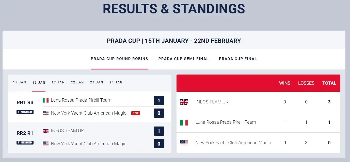Click the US flag in the standings table
The height and width of the screenshot is (162, 350).
coord(184,143)
